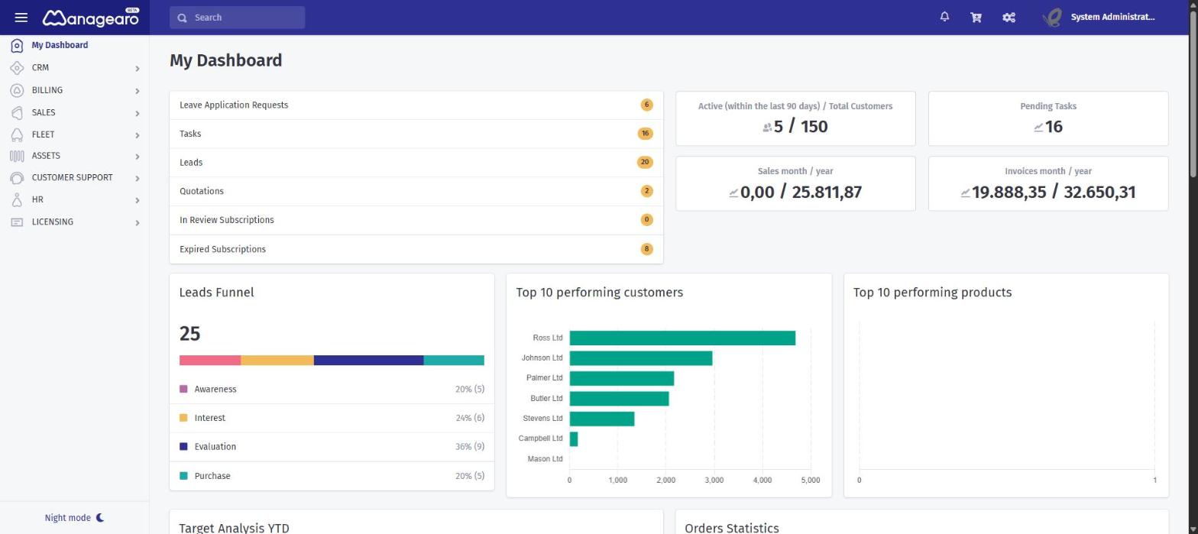Click the Assets icon in sidebar
1198x534 pixels.
(x=17, y=156)
